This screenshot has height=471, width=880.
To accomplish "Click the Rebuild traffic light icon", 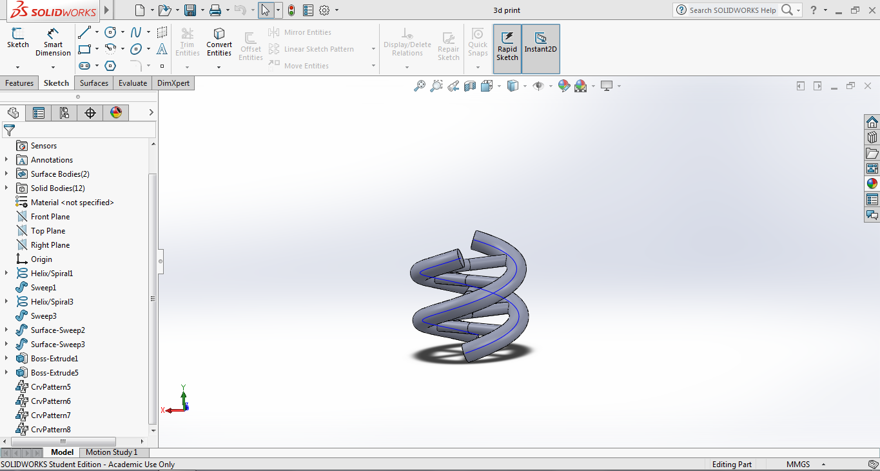I will click(x=291, y=10).
